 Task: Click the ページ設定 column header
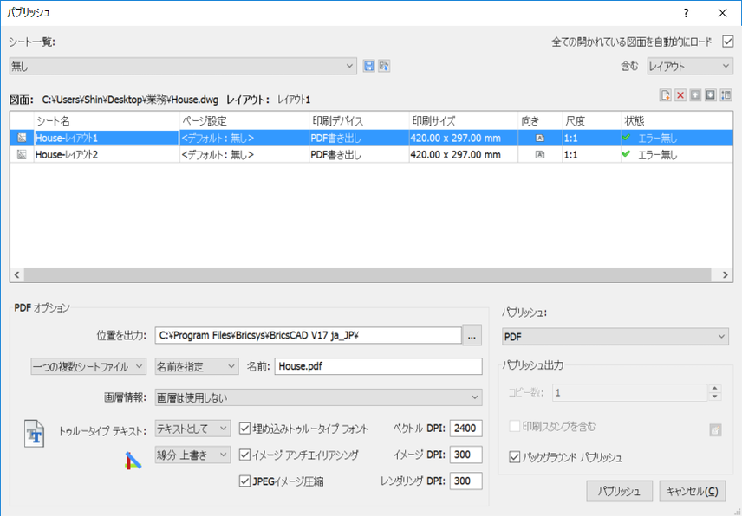coord(244,121)
